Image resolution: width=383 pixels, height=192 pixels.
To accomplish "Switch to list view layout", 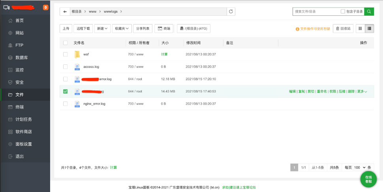I will [369, 28].
